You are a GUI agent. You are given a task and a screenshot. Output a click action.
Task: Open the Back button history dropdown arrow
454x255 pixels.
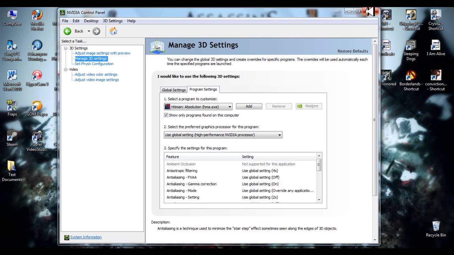click(x=89, y=31)
